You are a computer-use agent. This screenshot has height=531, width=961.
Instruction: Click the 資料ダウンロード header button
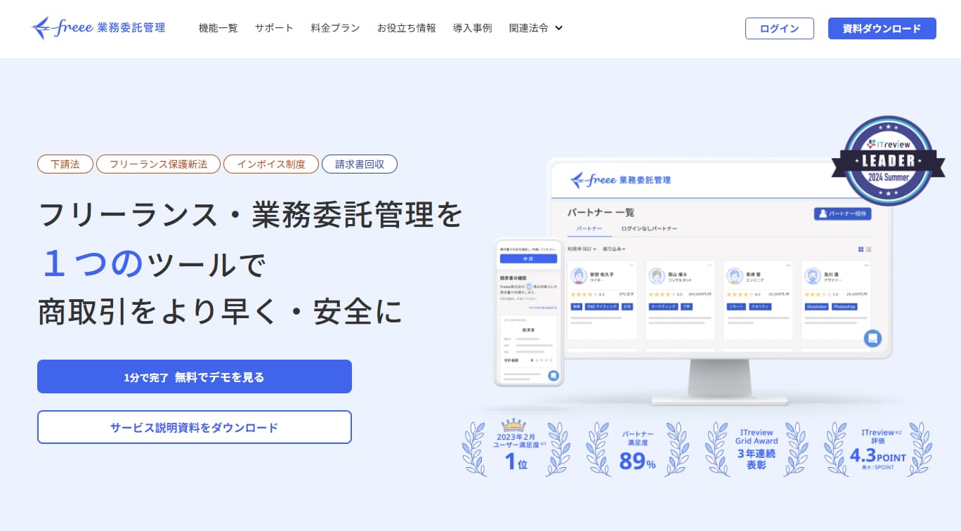click(x=882, y=28)
